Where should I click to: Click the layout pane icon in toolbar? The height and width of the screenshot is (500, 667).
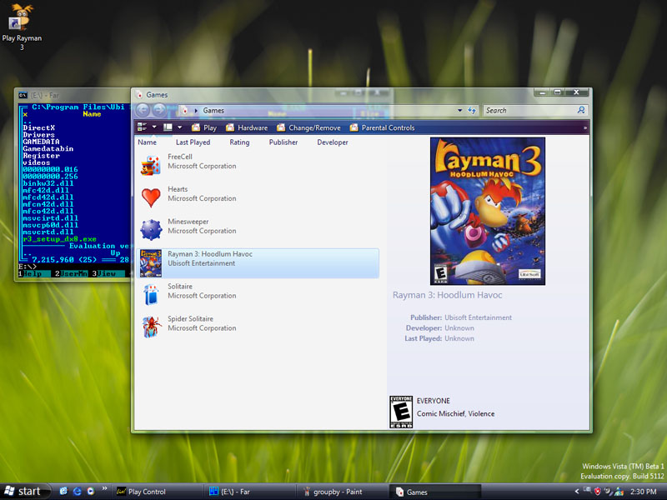[x=168, y=127]
